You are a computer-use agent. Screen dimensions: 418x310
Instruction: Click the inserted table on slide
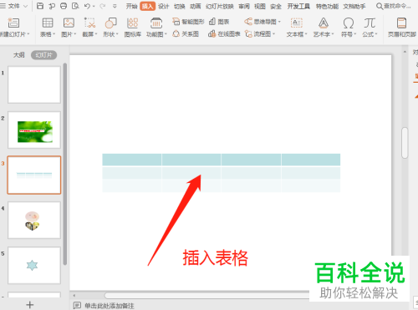[221, 173]
